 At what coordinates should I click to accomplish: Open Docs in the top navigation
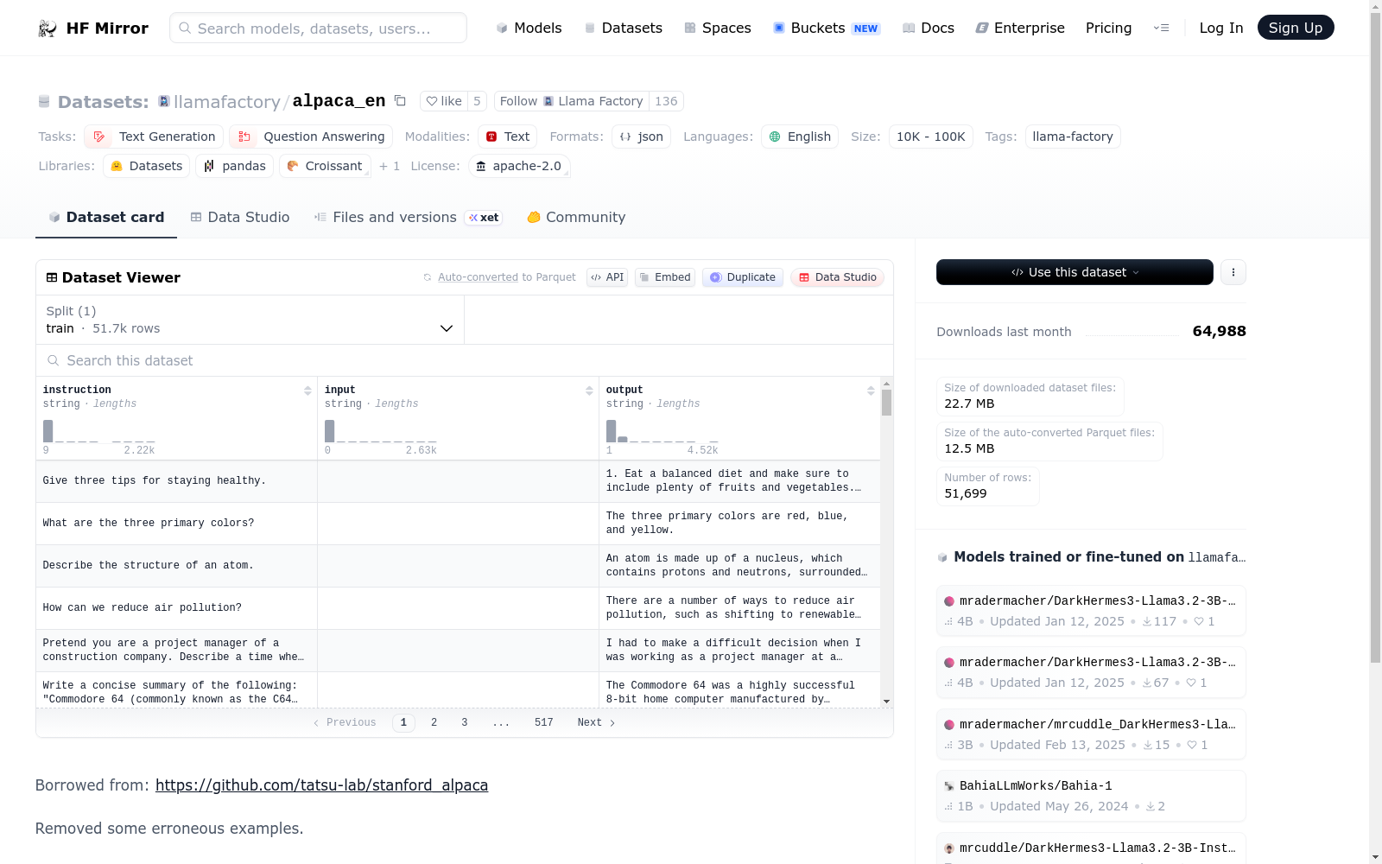(x=929, y=29)
